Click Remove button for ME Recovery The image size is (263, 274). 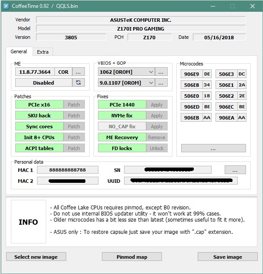click(x=157, y=137)
